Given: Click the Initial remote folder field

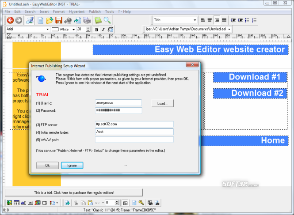Looking at the screenshot, I should [x=134, y=132].
